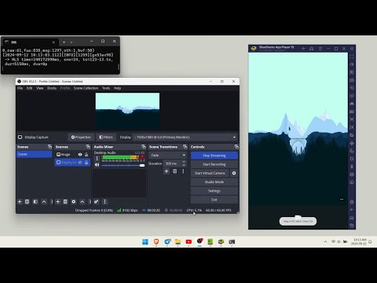Toggle BlueStacks fullscreen icon in sidebar

click(x=352, y=57)
